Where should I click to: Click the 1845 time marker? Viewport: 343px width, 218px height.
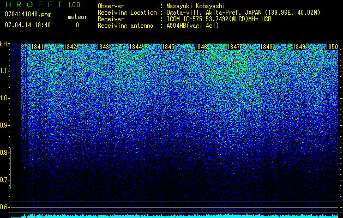pyautogui.click(x=168, y=47)
